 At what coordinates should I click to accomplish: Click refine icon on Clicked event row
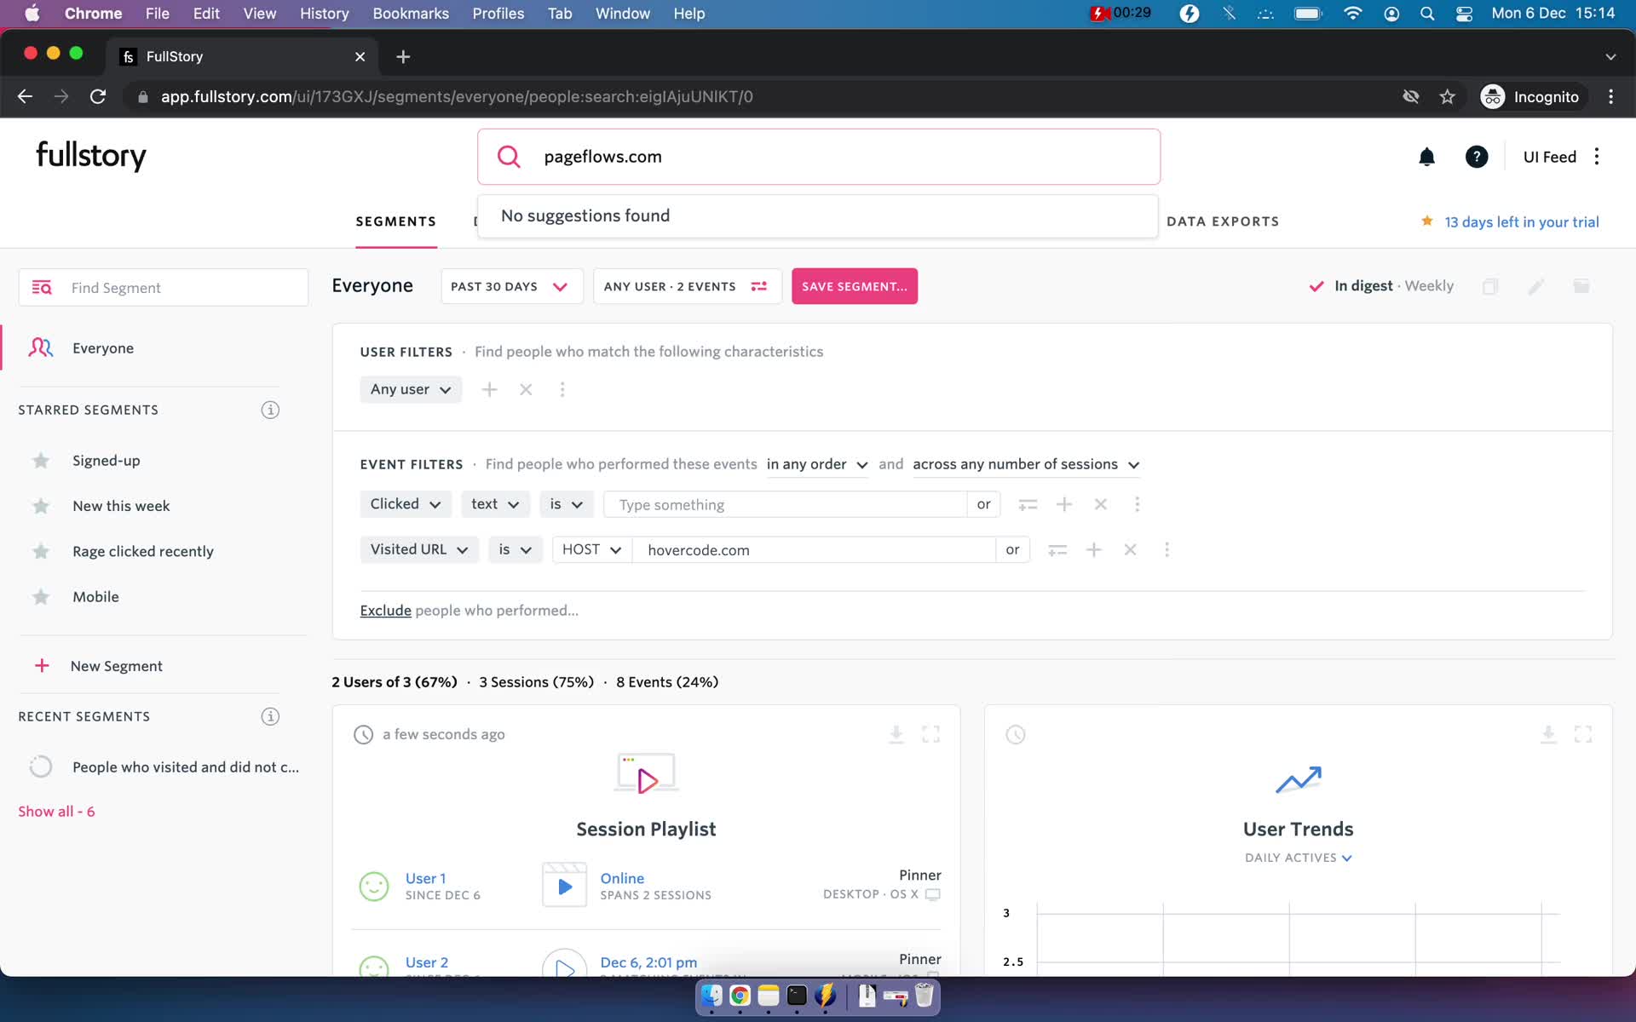[1028, 504]
